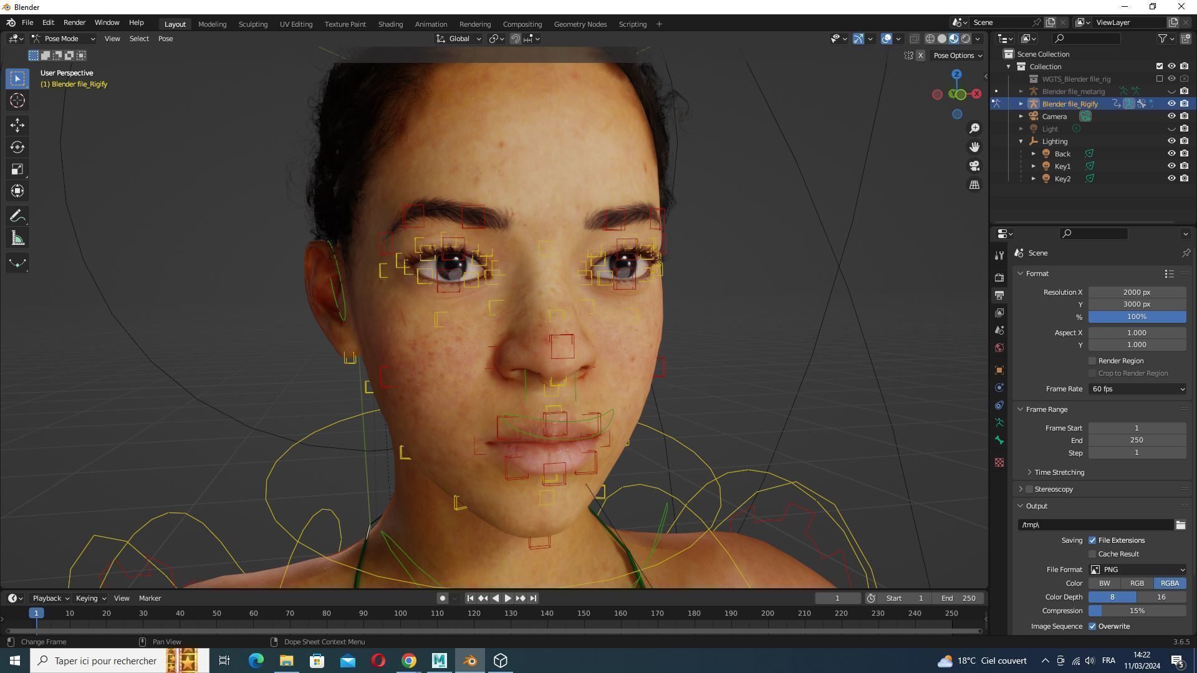Open the Frame Rate dropdown

tap(1137, 389)
